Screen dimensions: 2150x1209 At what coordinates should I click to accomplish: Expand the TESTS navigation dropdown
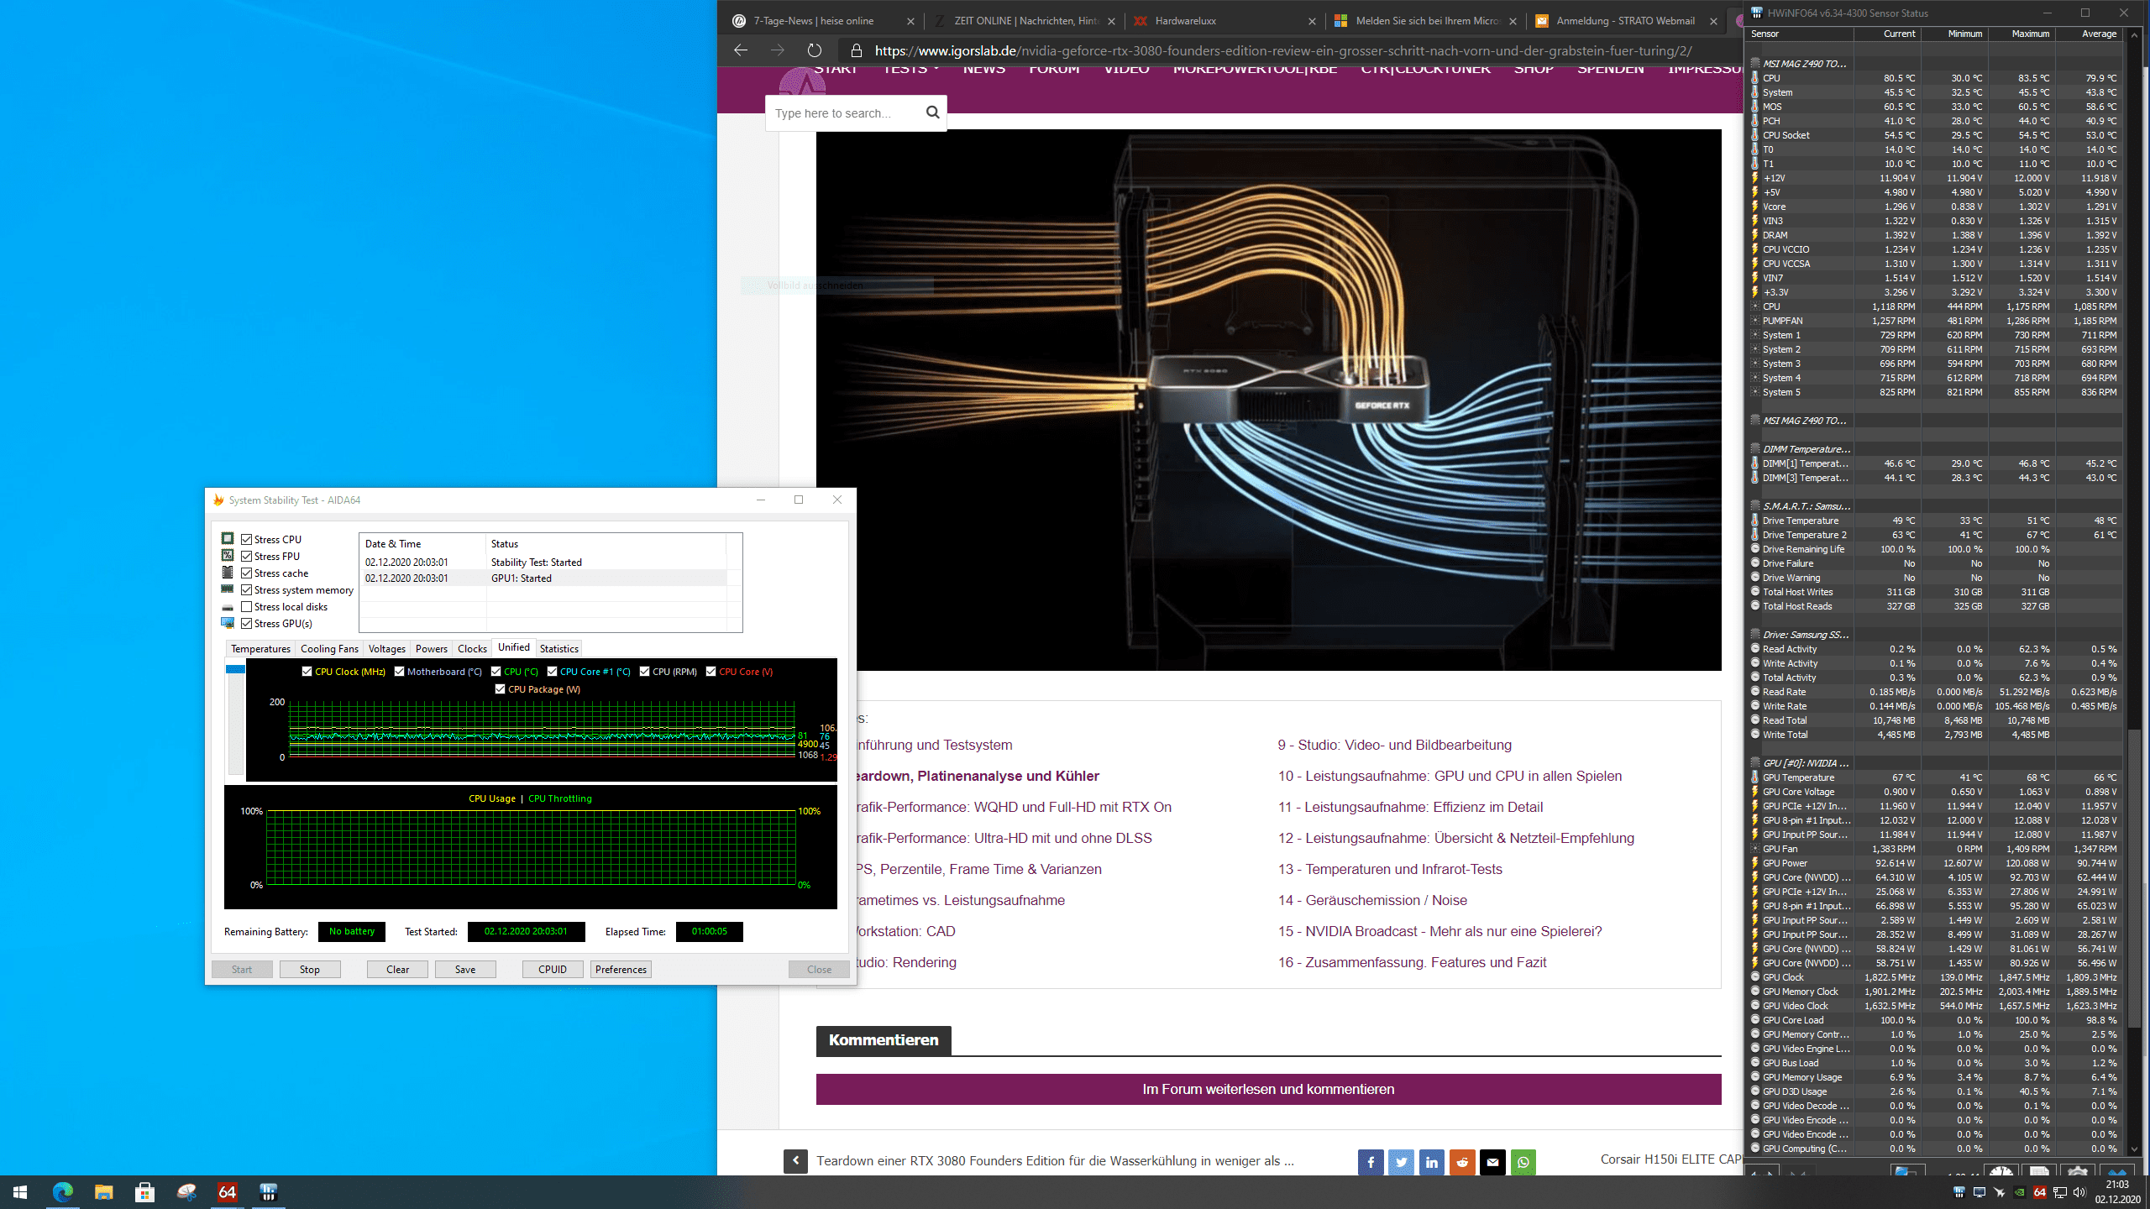click(x=910, y=69)
